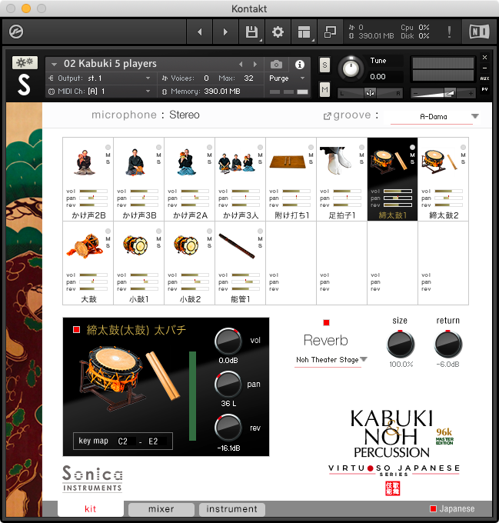This screenshot has height=523, width=499.
Task: Select previous instrument arrow in header
Action: pyautogui.click(x=241, y=64)
